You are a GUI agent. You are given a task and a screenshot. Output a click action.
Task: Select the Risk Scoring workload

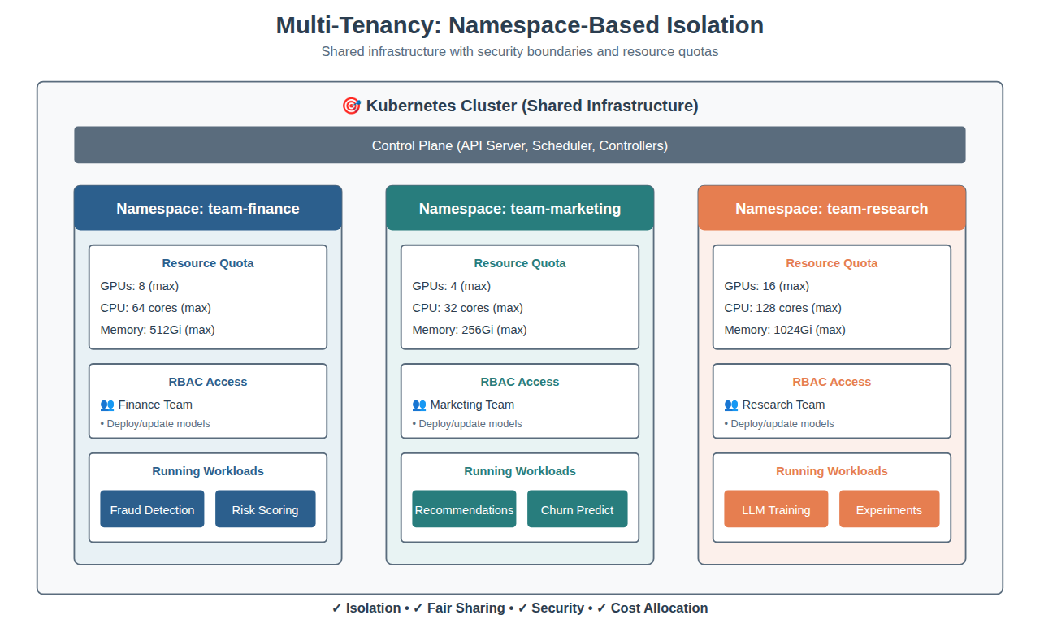coord(265,509)
